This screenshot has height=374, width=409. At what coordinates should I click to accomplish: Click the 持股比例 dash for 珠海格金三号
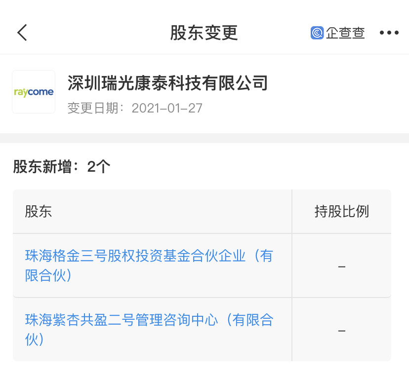tap(342, 266)
